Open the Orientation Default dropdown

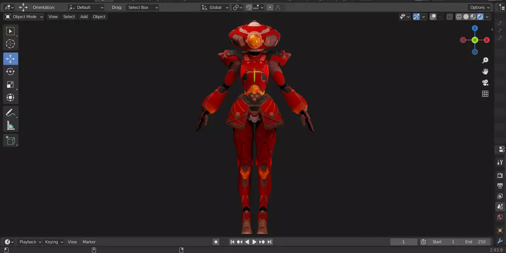click(x=86, y=7)
